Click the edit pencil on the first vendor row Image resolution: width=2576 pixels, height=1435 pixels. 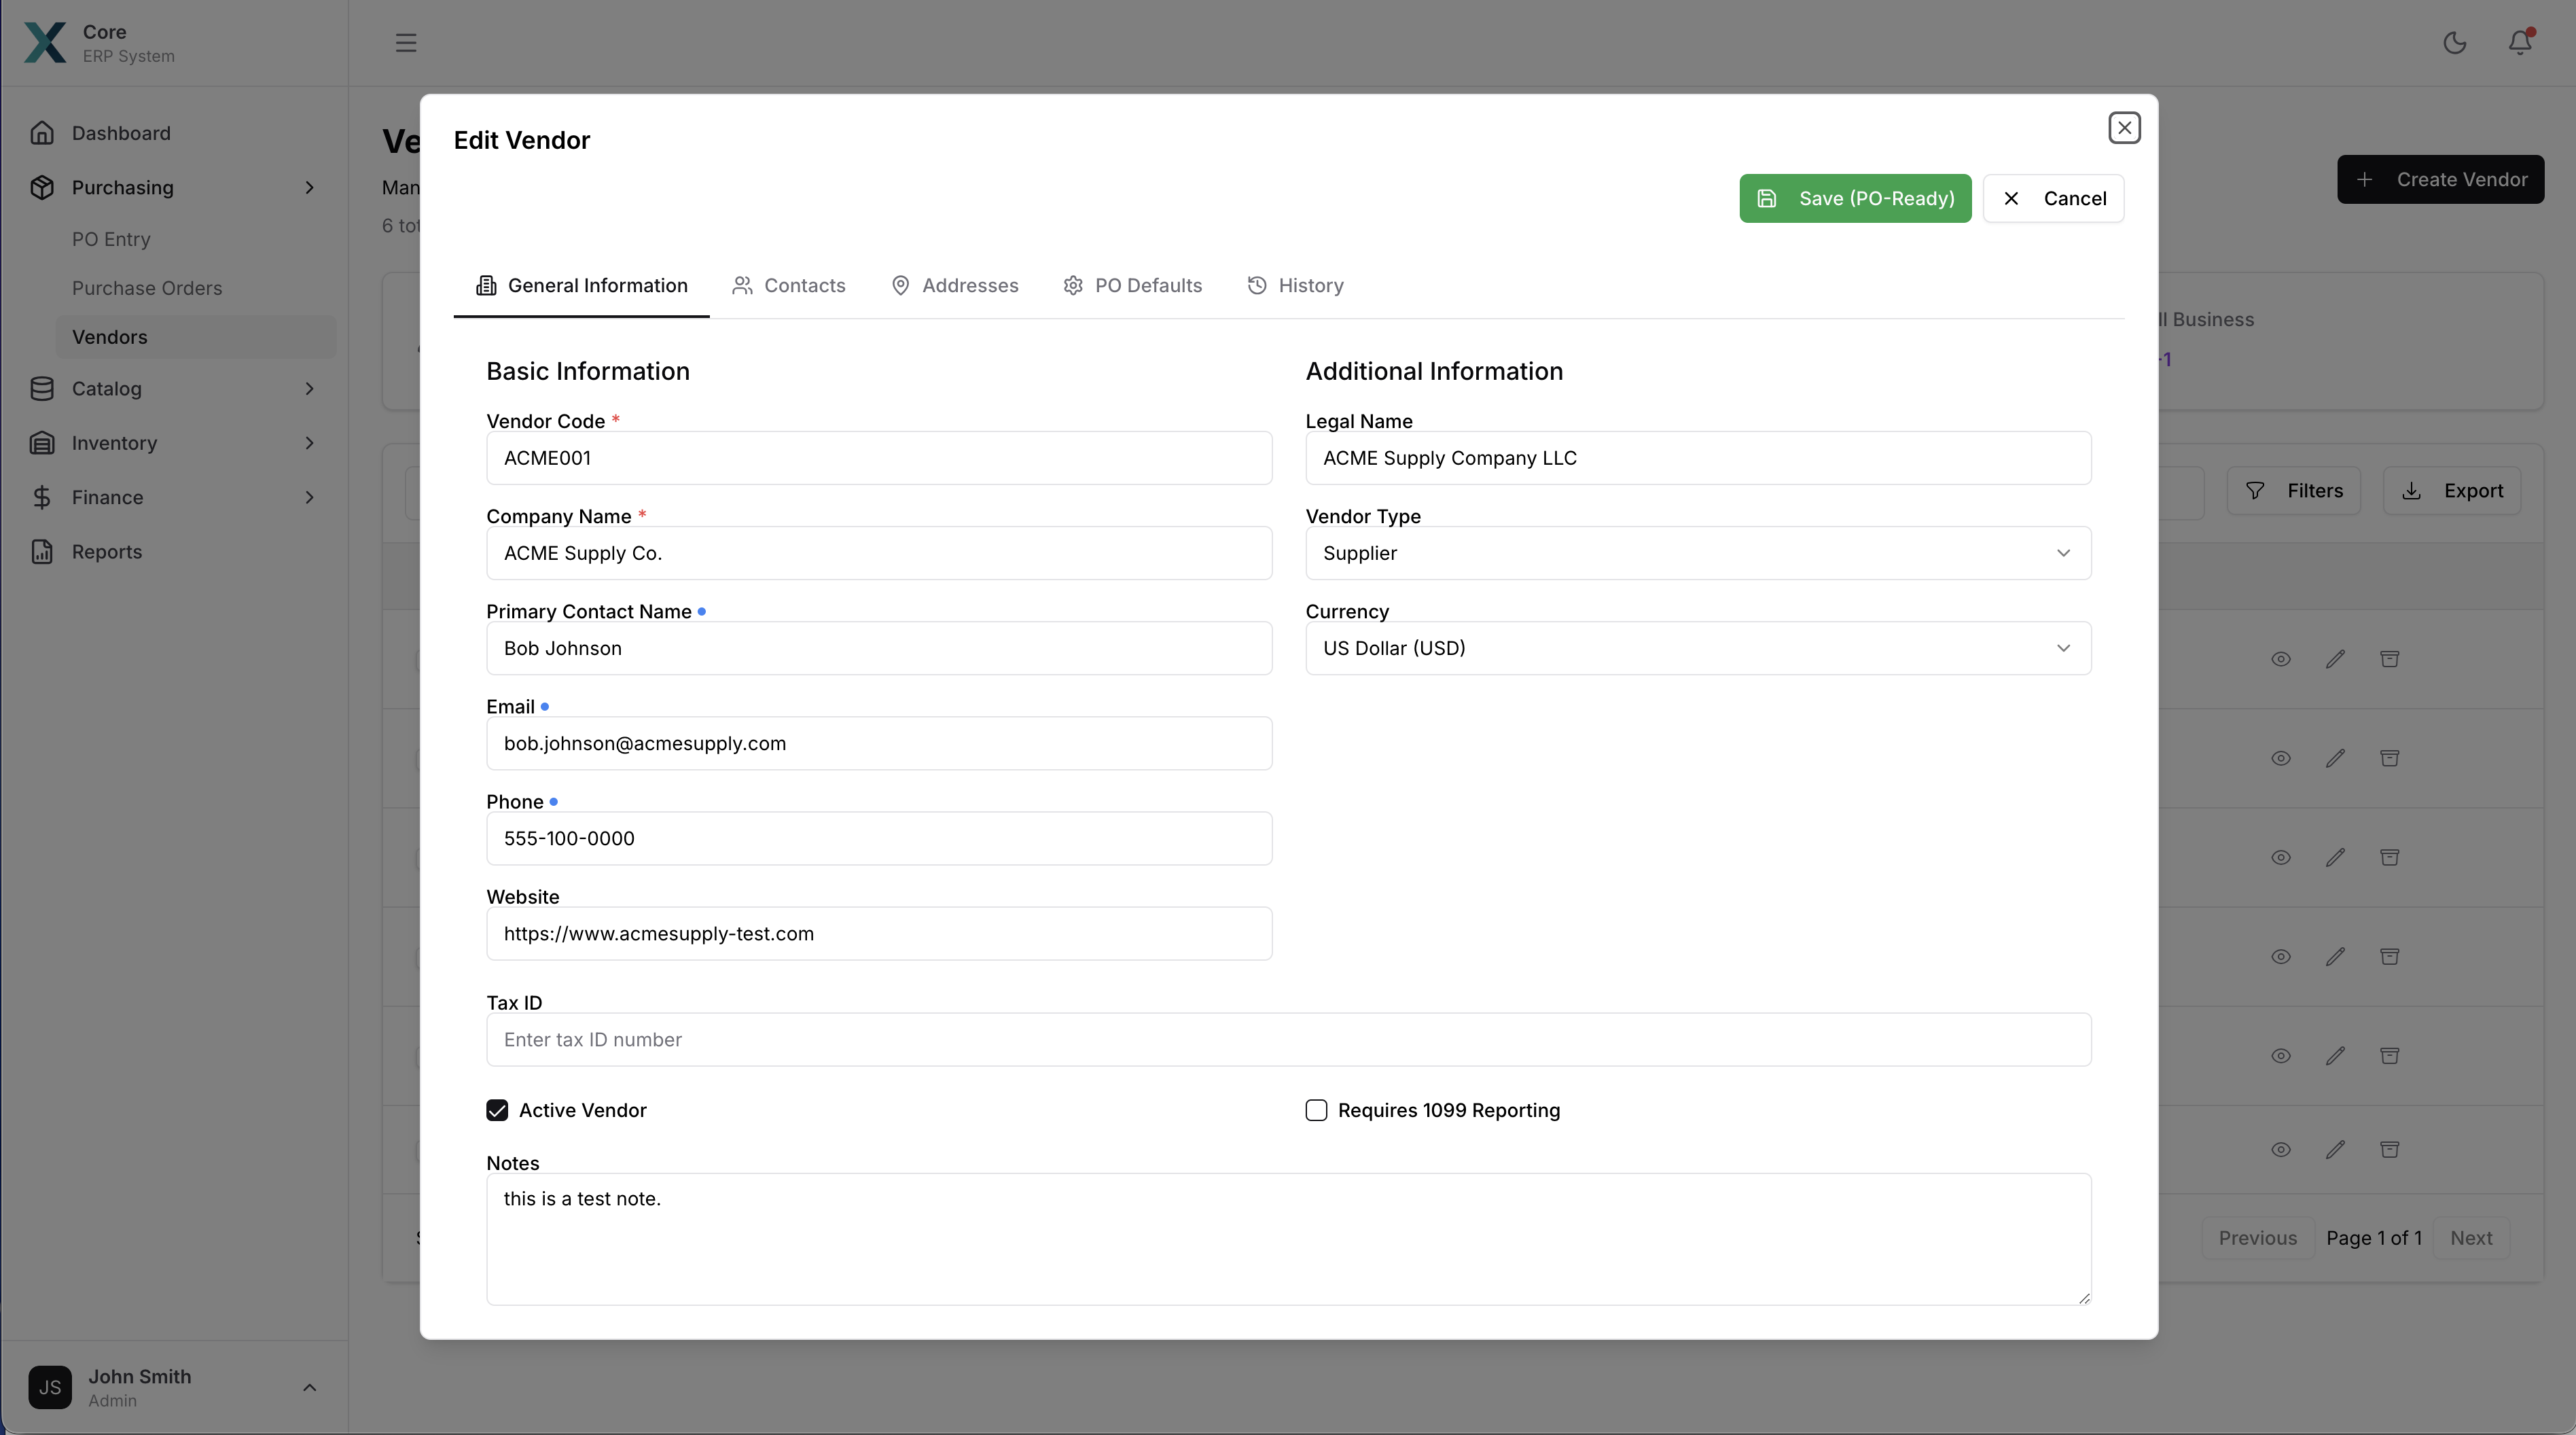coord(2336,658)
